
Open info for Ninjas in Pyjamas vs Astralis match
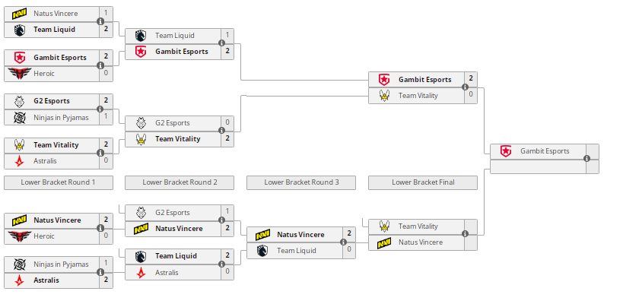[100, 272]
